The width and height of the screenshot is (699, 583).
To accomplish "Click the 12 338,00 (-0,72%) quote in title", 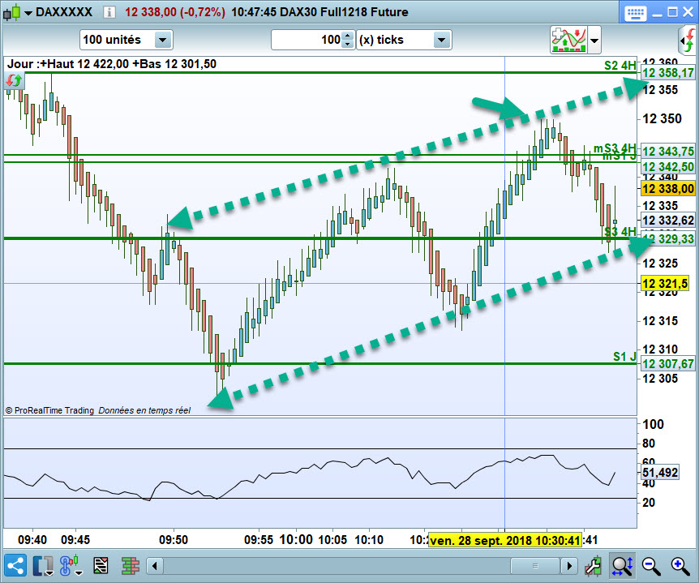I will (x=175, y=12).
